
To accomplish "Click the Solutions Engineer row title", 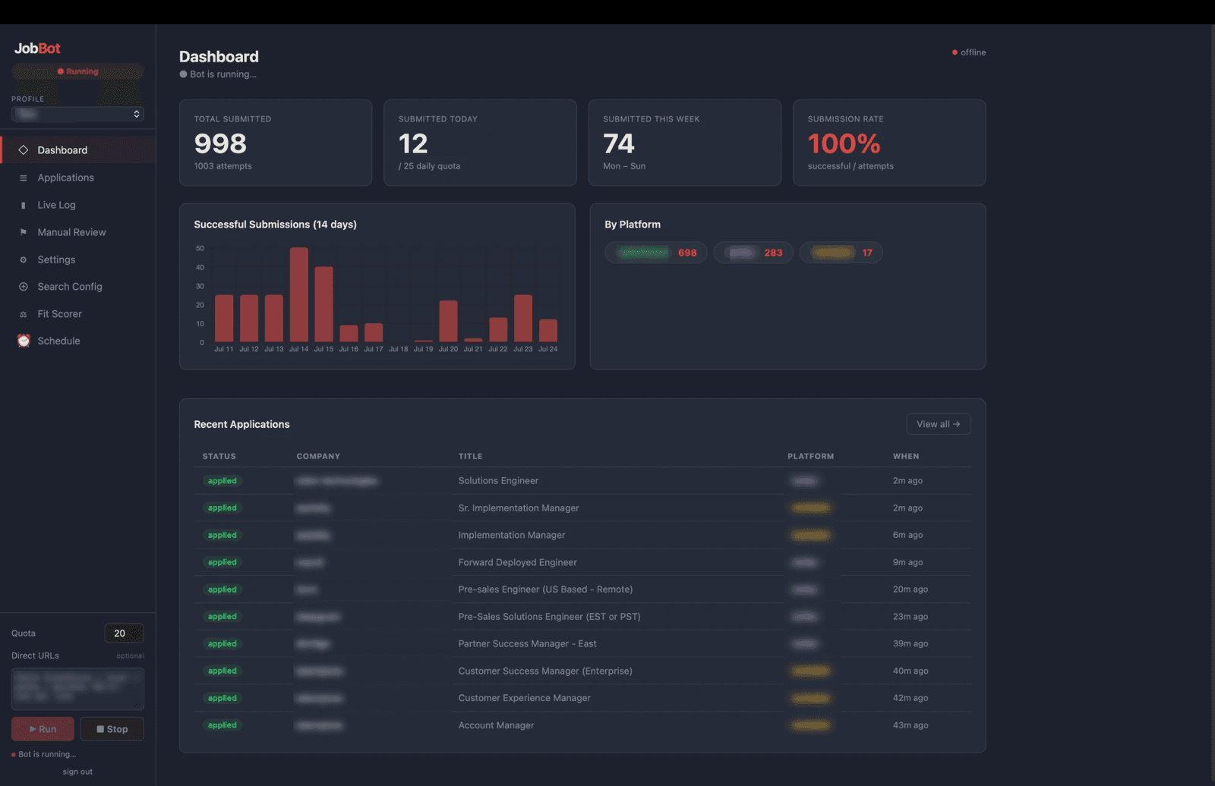I will point(498,480).
